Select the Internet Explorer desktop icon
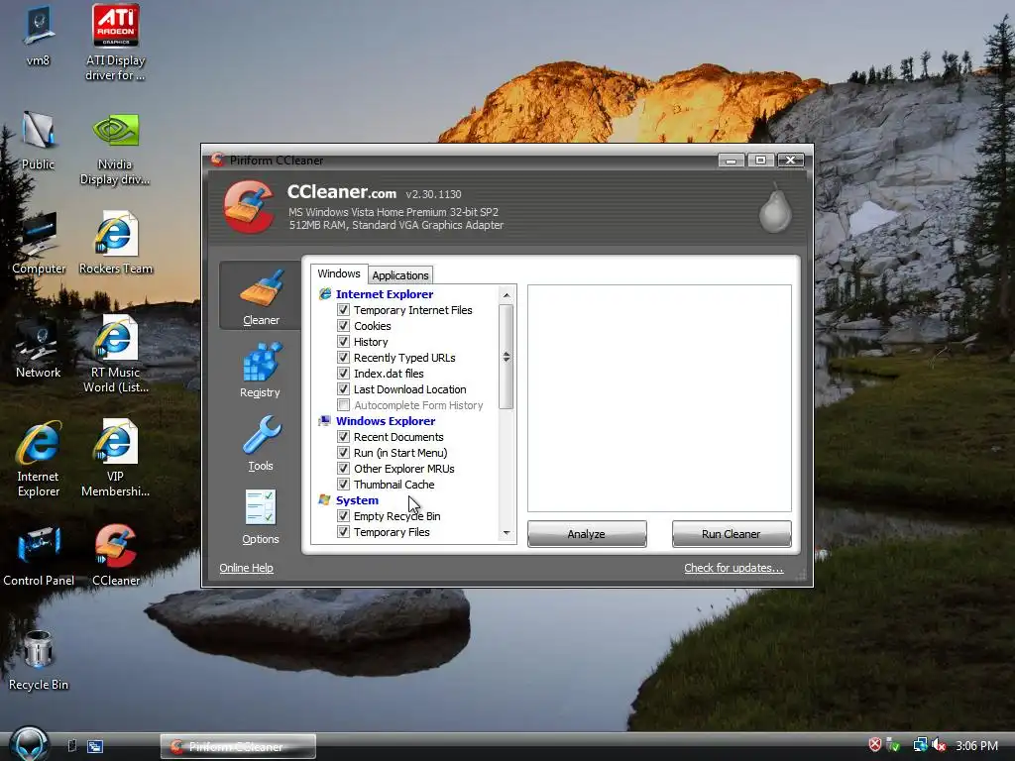Image resolution: width=1015 pixels, height=761 pixels. tap(39, 459)
